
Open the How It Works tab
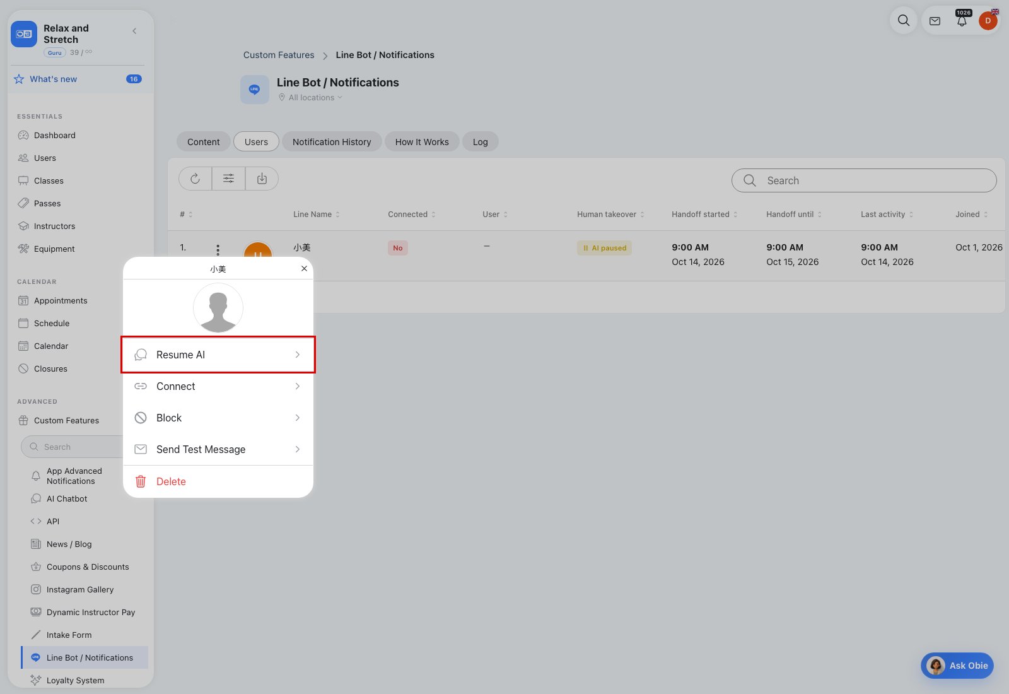(x=422, y=142)
